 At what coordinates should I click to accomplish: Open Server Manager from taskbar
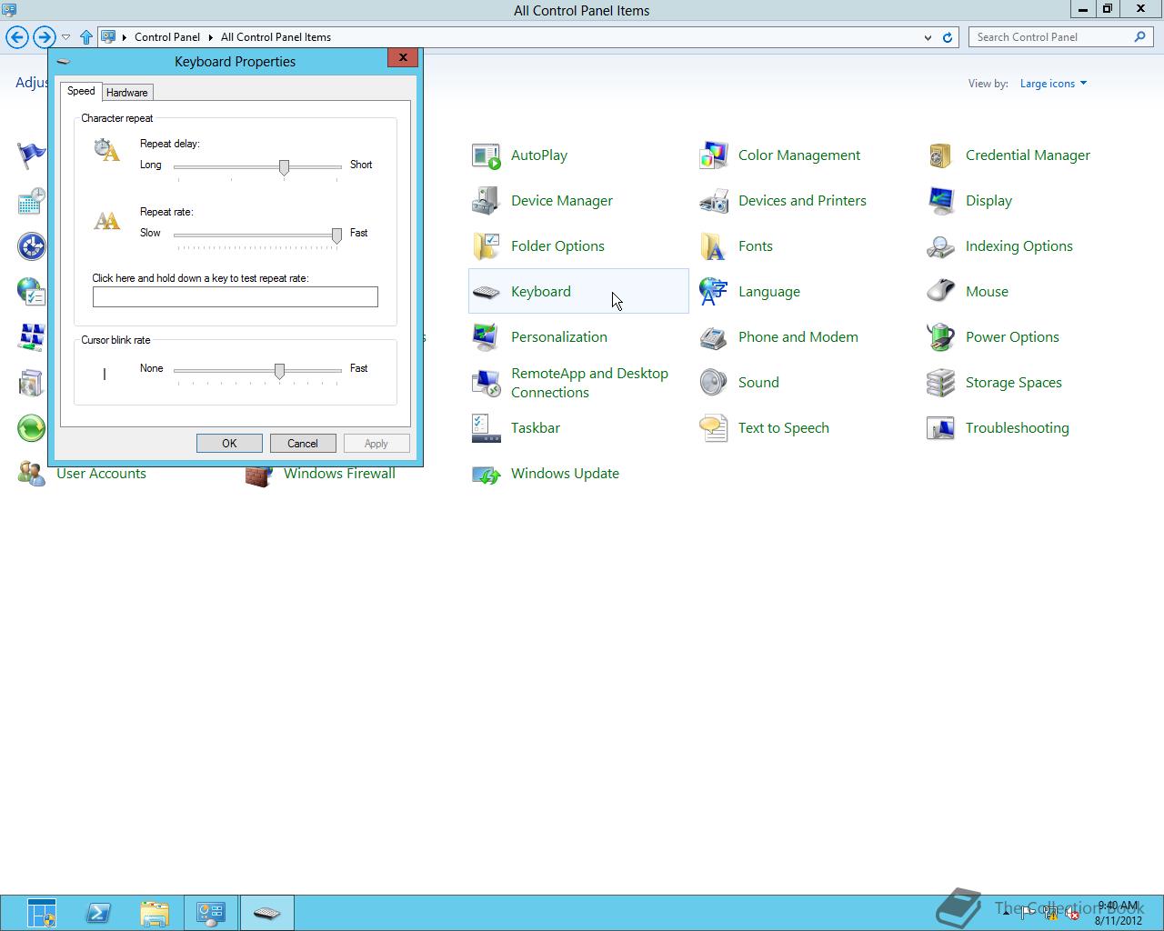click(x=42, y=913)
